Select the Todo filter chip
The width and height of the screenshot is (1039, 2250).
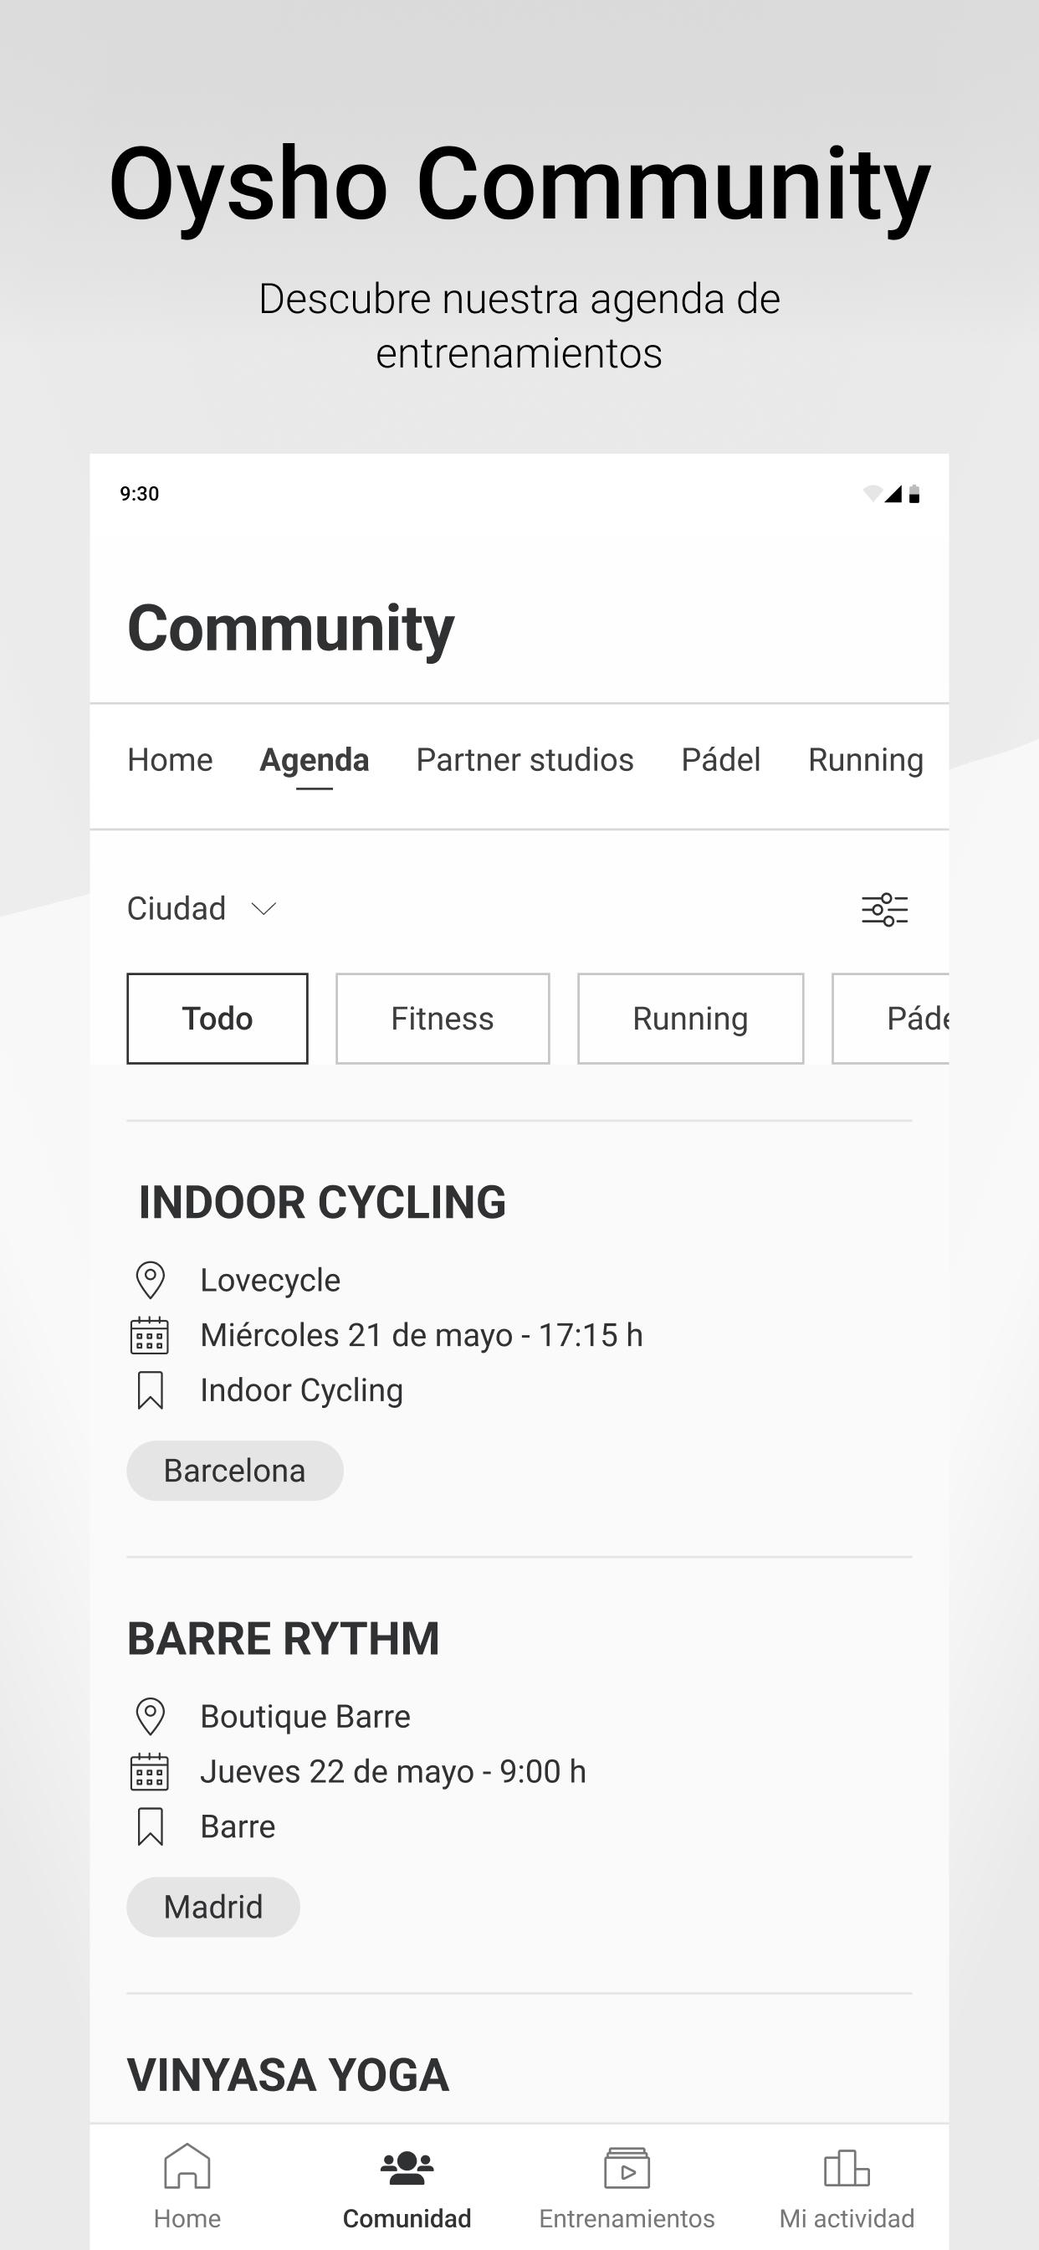click(218, 1019)
